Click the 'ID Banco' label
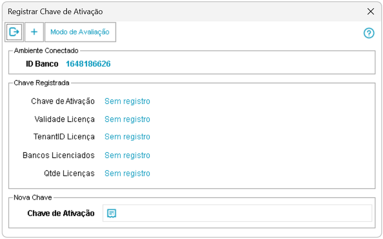The image size is (383, 239). pyautogui.click(x=42, y=64)
